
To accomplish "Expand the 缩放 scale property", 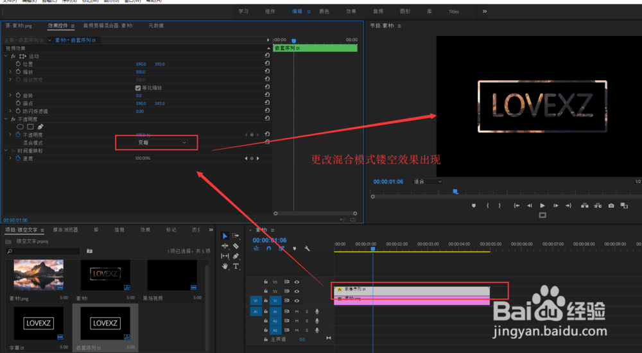I will click(10, 72).
